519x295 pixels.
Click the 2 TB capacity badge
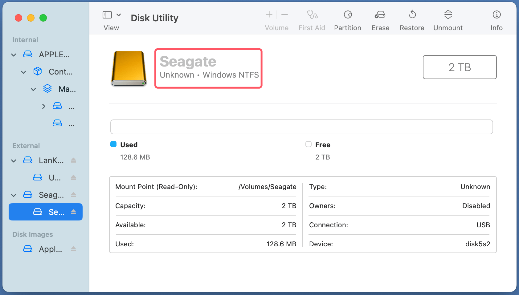tap(459, 67)
